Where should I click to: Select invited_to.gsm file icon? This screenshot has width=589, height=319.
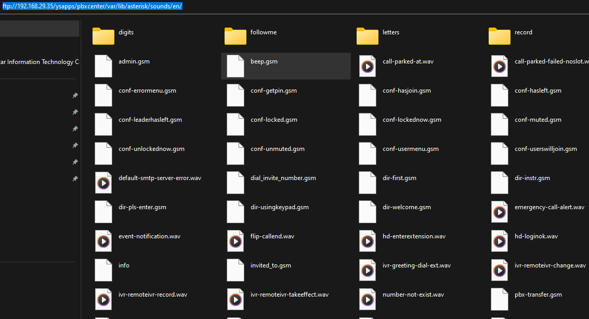(235, 270)
